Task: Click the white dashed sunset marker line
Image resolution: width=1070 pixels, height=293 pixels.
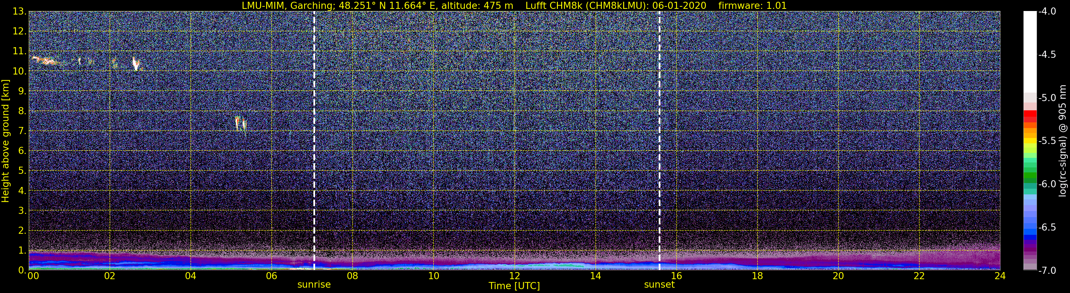Action: tap(659, 141)
